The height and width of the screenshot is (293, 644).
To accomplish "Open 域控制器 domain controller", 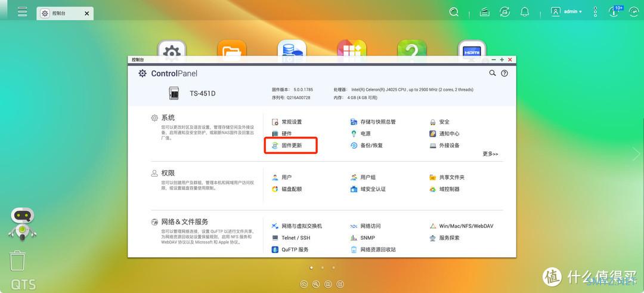I will coord(444,189).
